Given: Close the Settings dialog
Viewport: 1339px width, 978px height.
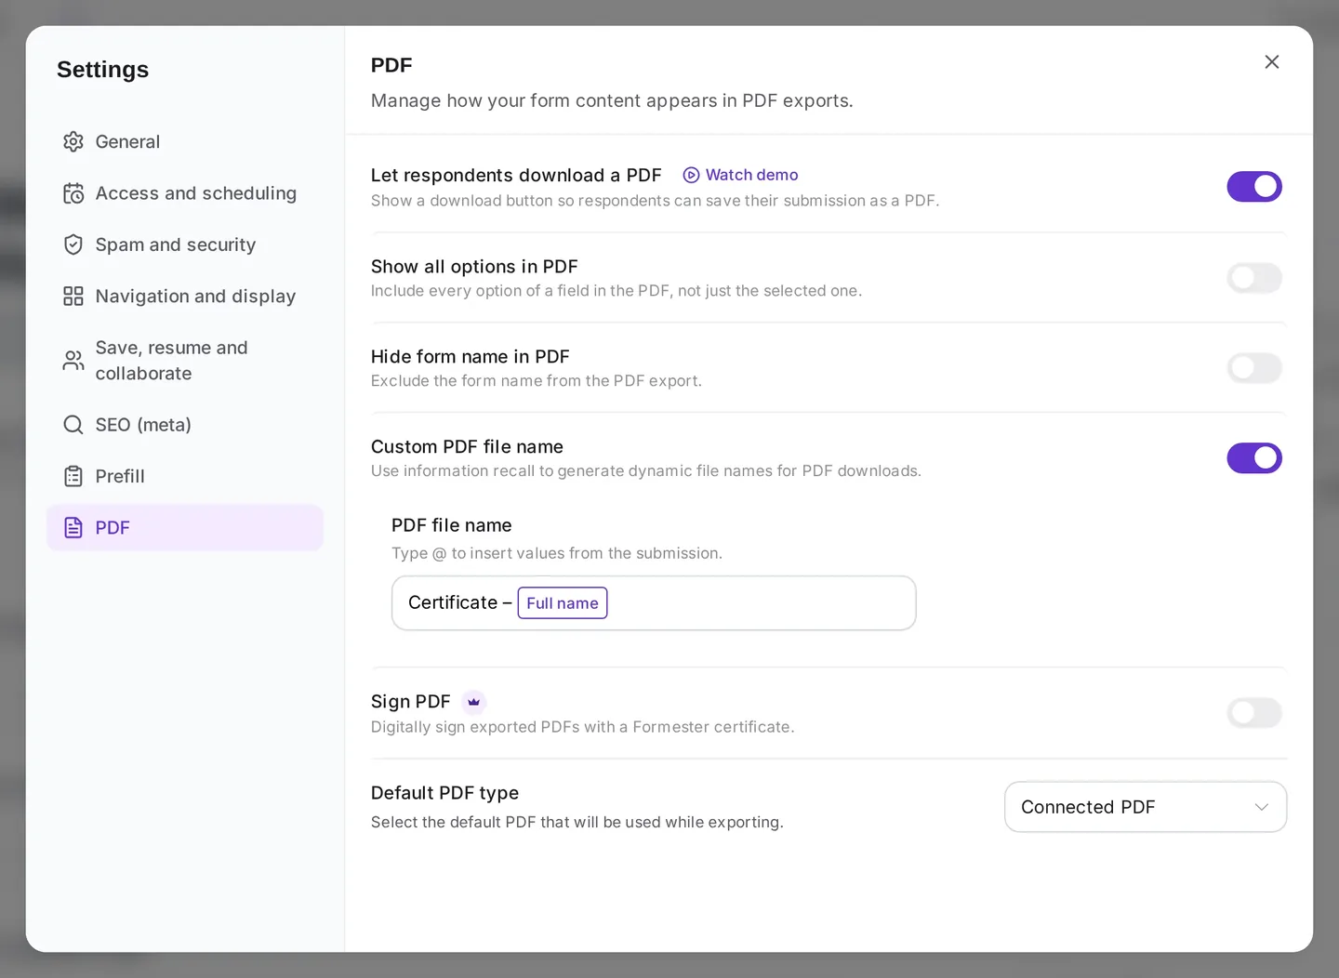Looking at the screenshot, I should click(1272, 62).
